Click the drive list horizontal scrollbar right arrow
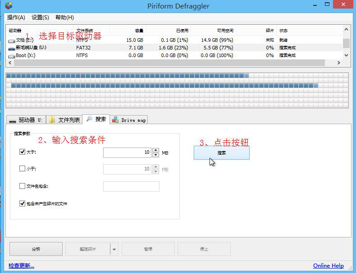Screen dimensions: 356x273 click(x=338, y=63)
